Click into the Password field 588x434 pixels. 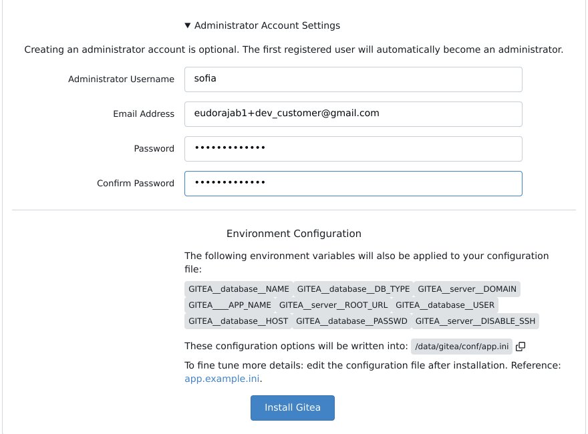click(x=353, y=149)
